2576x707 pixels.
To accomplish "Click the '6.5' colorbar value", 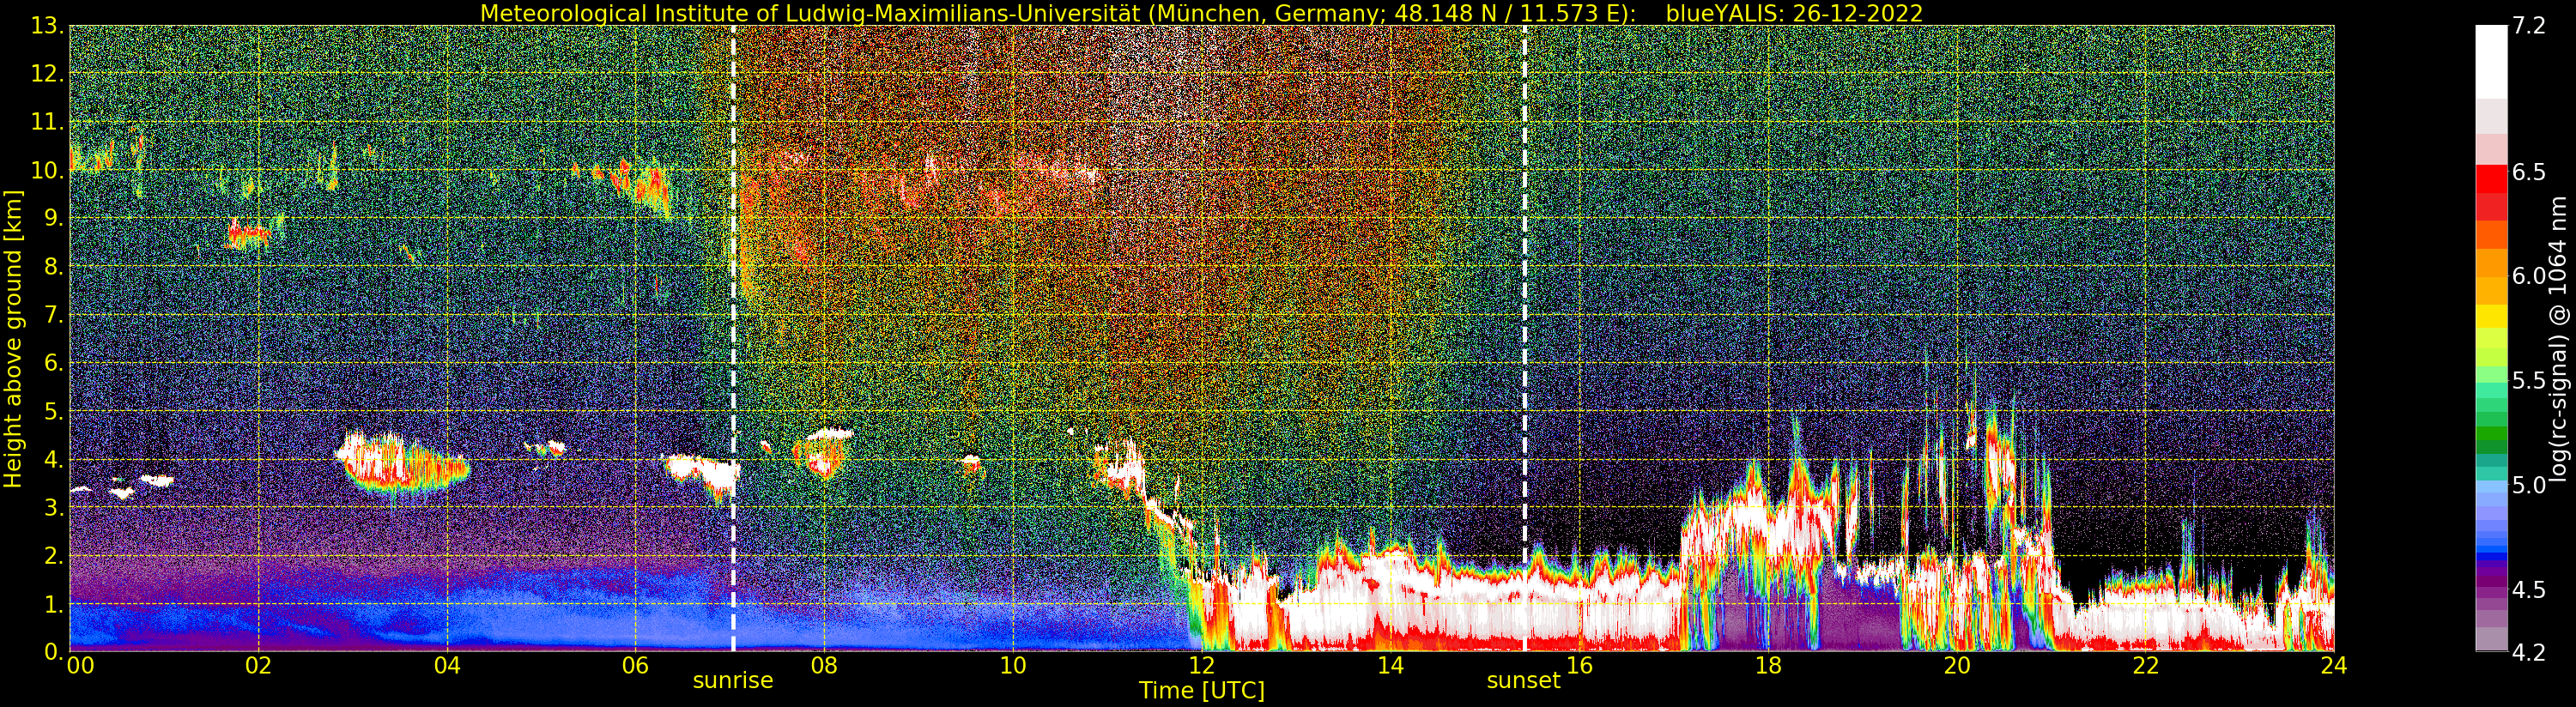I will 2529,172.
